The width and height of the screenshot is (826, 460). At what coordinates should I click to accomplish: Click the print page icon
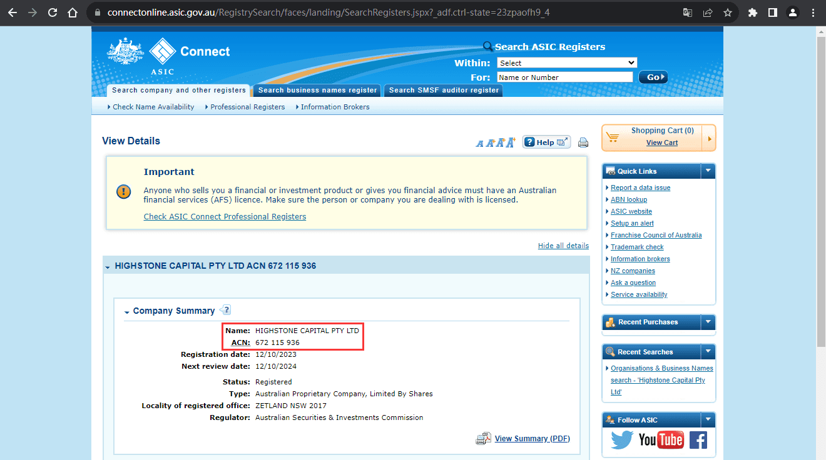pos(583,142)
